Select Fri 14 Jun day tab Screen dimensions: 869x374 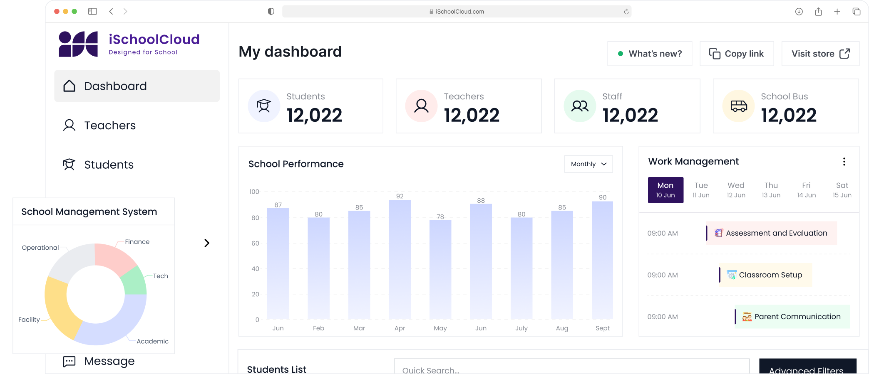806,190
